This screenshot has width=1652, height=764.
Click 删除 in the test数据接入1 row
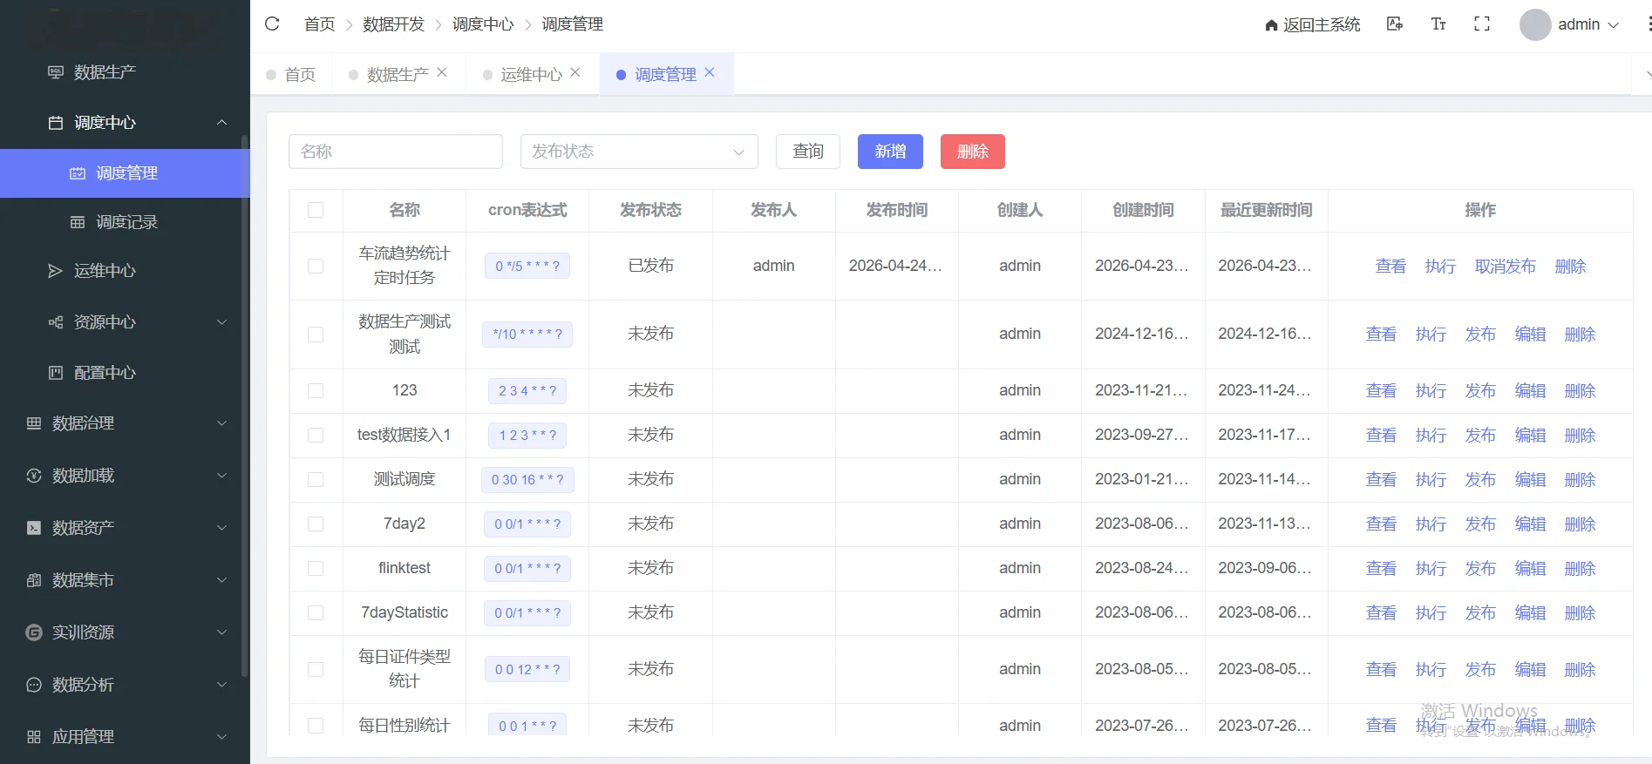coord(1580,436)
